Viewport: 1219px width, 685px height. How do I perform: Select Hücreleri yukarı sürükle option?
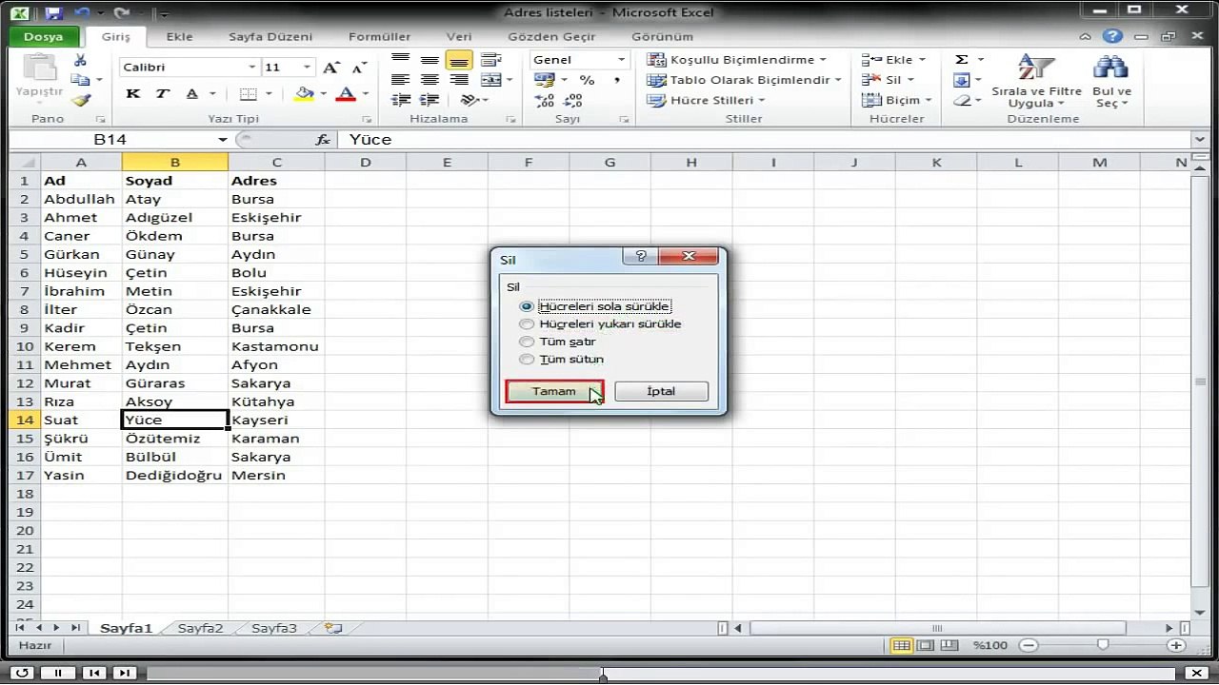(602, 323)
